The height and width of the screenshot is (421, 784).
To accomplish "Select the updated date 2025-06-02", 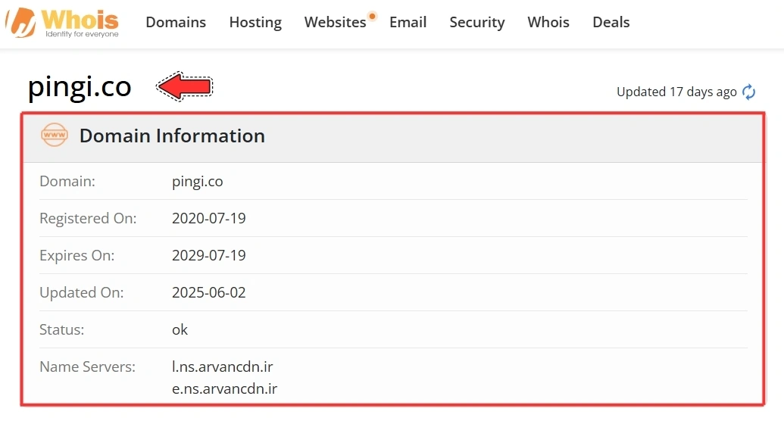I will [209, 292].
